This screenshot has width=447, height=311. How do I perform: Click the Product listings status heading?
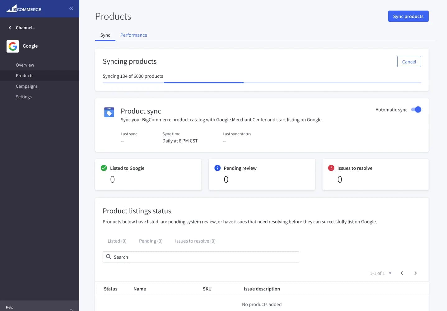[137, 211]
